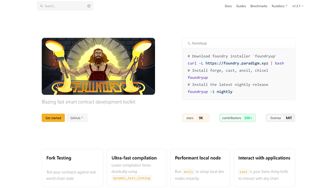Open the Benchmarks menu item
Viewport: 335px width, 188px height.
click(259, 6)
